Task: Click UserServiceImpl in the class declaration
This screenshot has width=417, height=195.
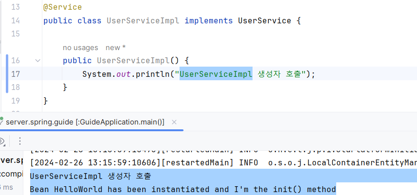Action: pos(143,21)
